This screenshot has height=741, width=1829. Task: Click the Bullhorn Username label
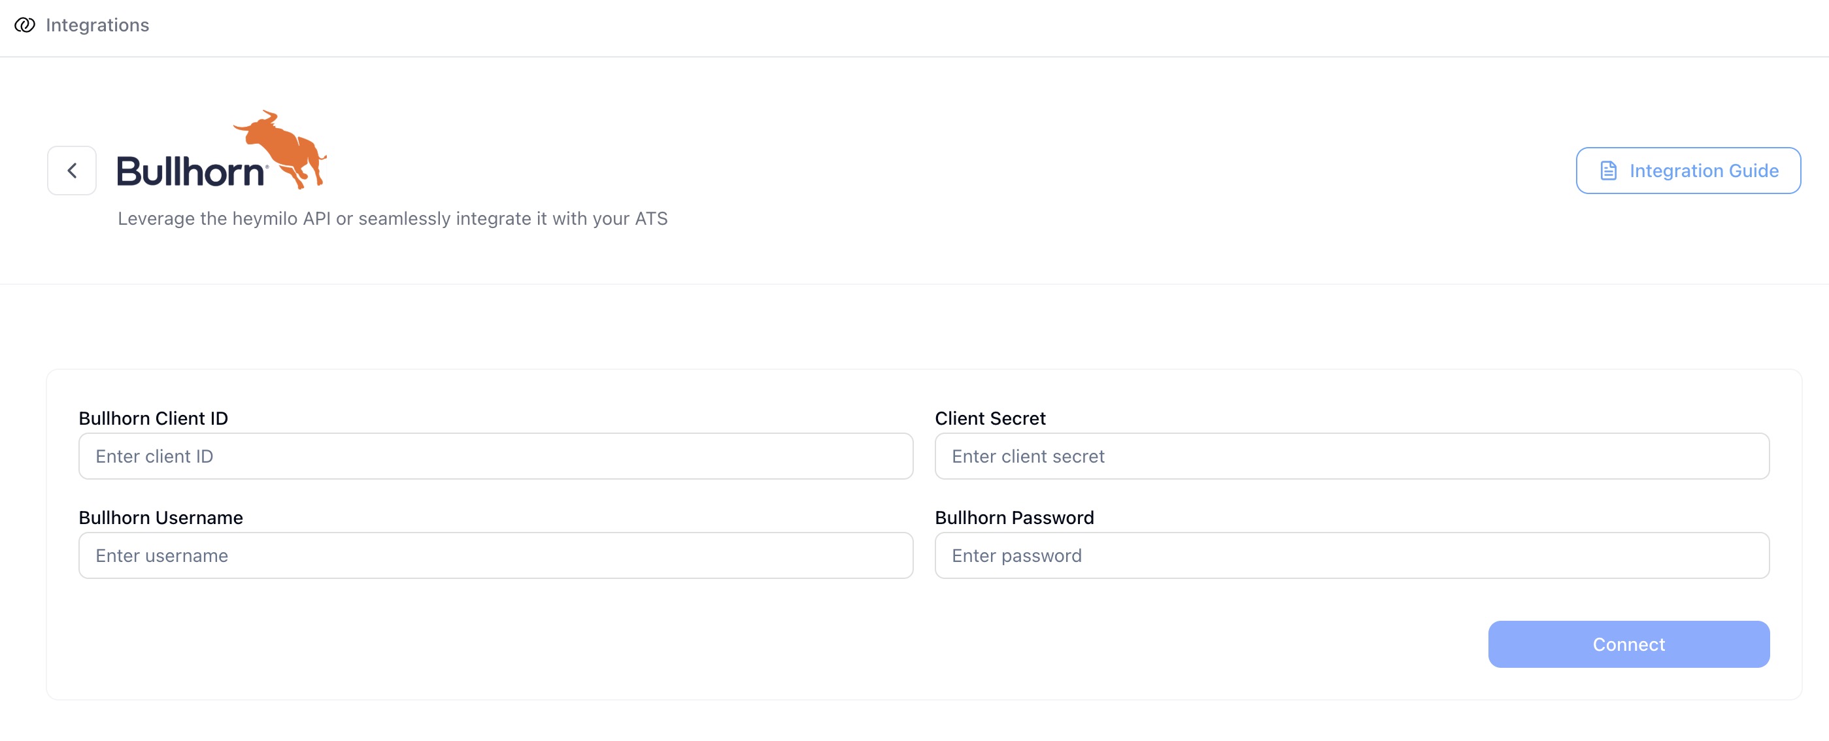coord(160,518)
